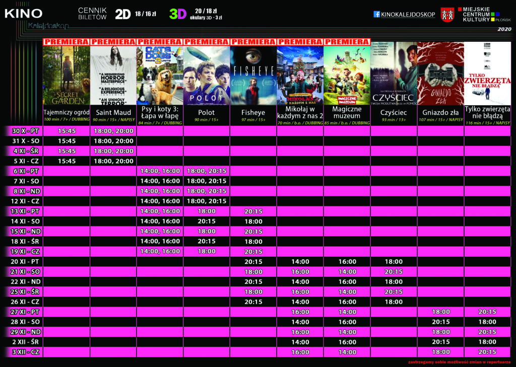Select the Mikołaj 14:00 showtime on 26 XI
Screen dimensions: 516x367
300,302
